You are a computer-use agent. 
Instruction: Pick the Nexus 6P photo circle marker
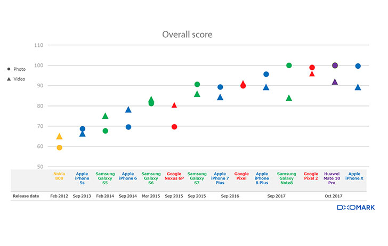click(174, 127)
